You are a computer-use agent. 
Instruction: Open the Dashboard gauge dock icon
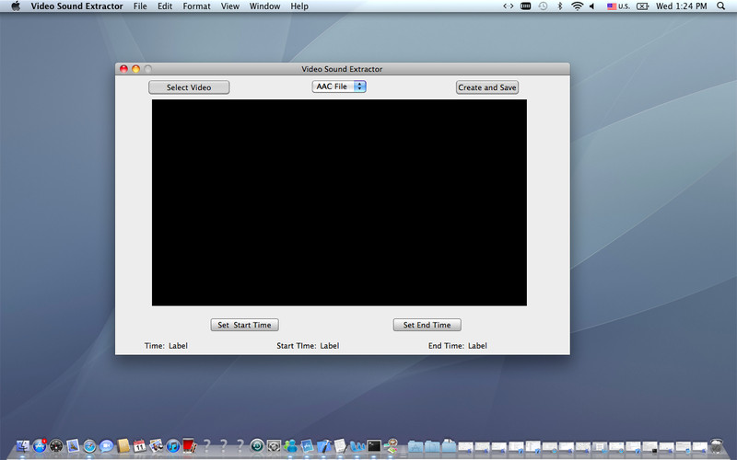pos(56,445)
